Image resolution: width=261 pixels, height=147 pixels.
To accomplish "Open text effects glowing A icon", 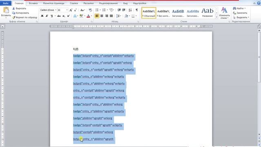I will [75, 16].
